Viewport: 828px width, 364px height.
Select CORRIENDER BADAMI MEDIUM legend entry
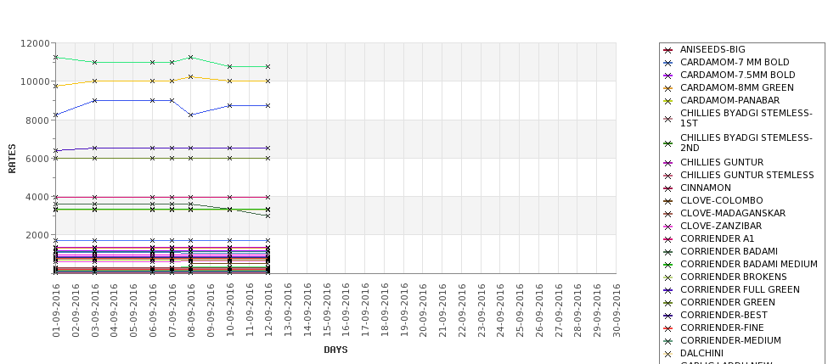(749, 264)
